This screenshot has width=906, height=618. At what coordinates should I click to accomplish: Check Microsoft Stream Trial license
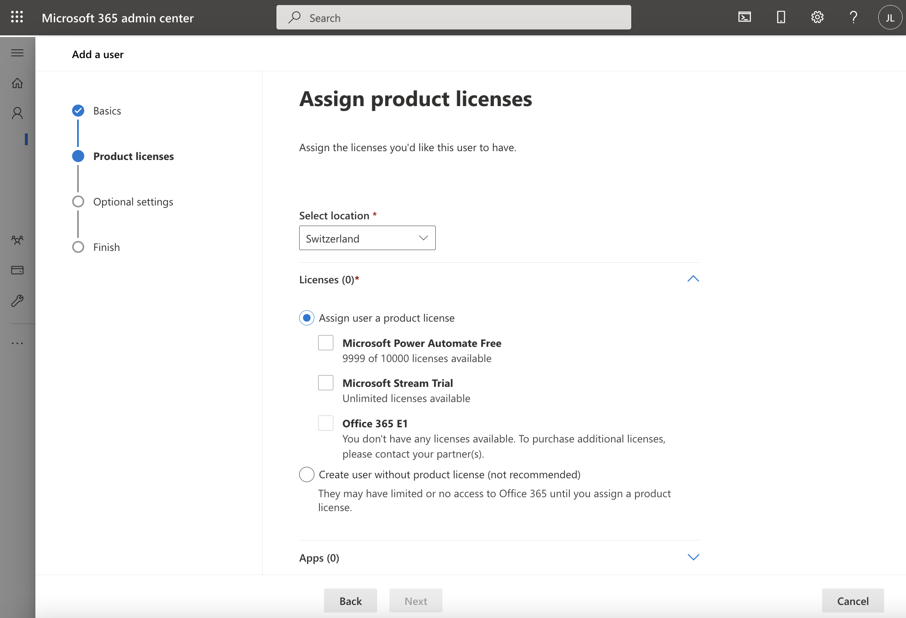tap(326, 383)
